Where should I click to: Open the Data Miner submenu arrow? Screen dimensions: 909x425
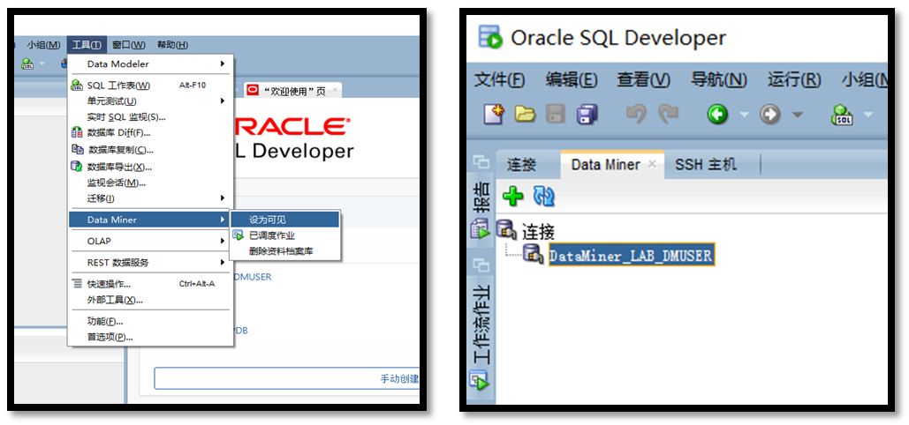click(x=223, y=220)
